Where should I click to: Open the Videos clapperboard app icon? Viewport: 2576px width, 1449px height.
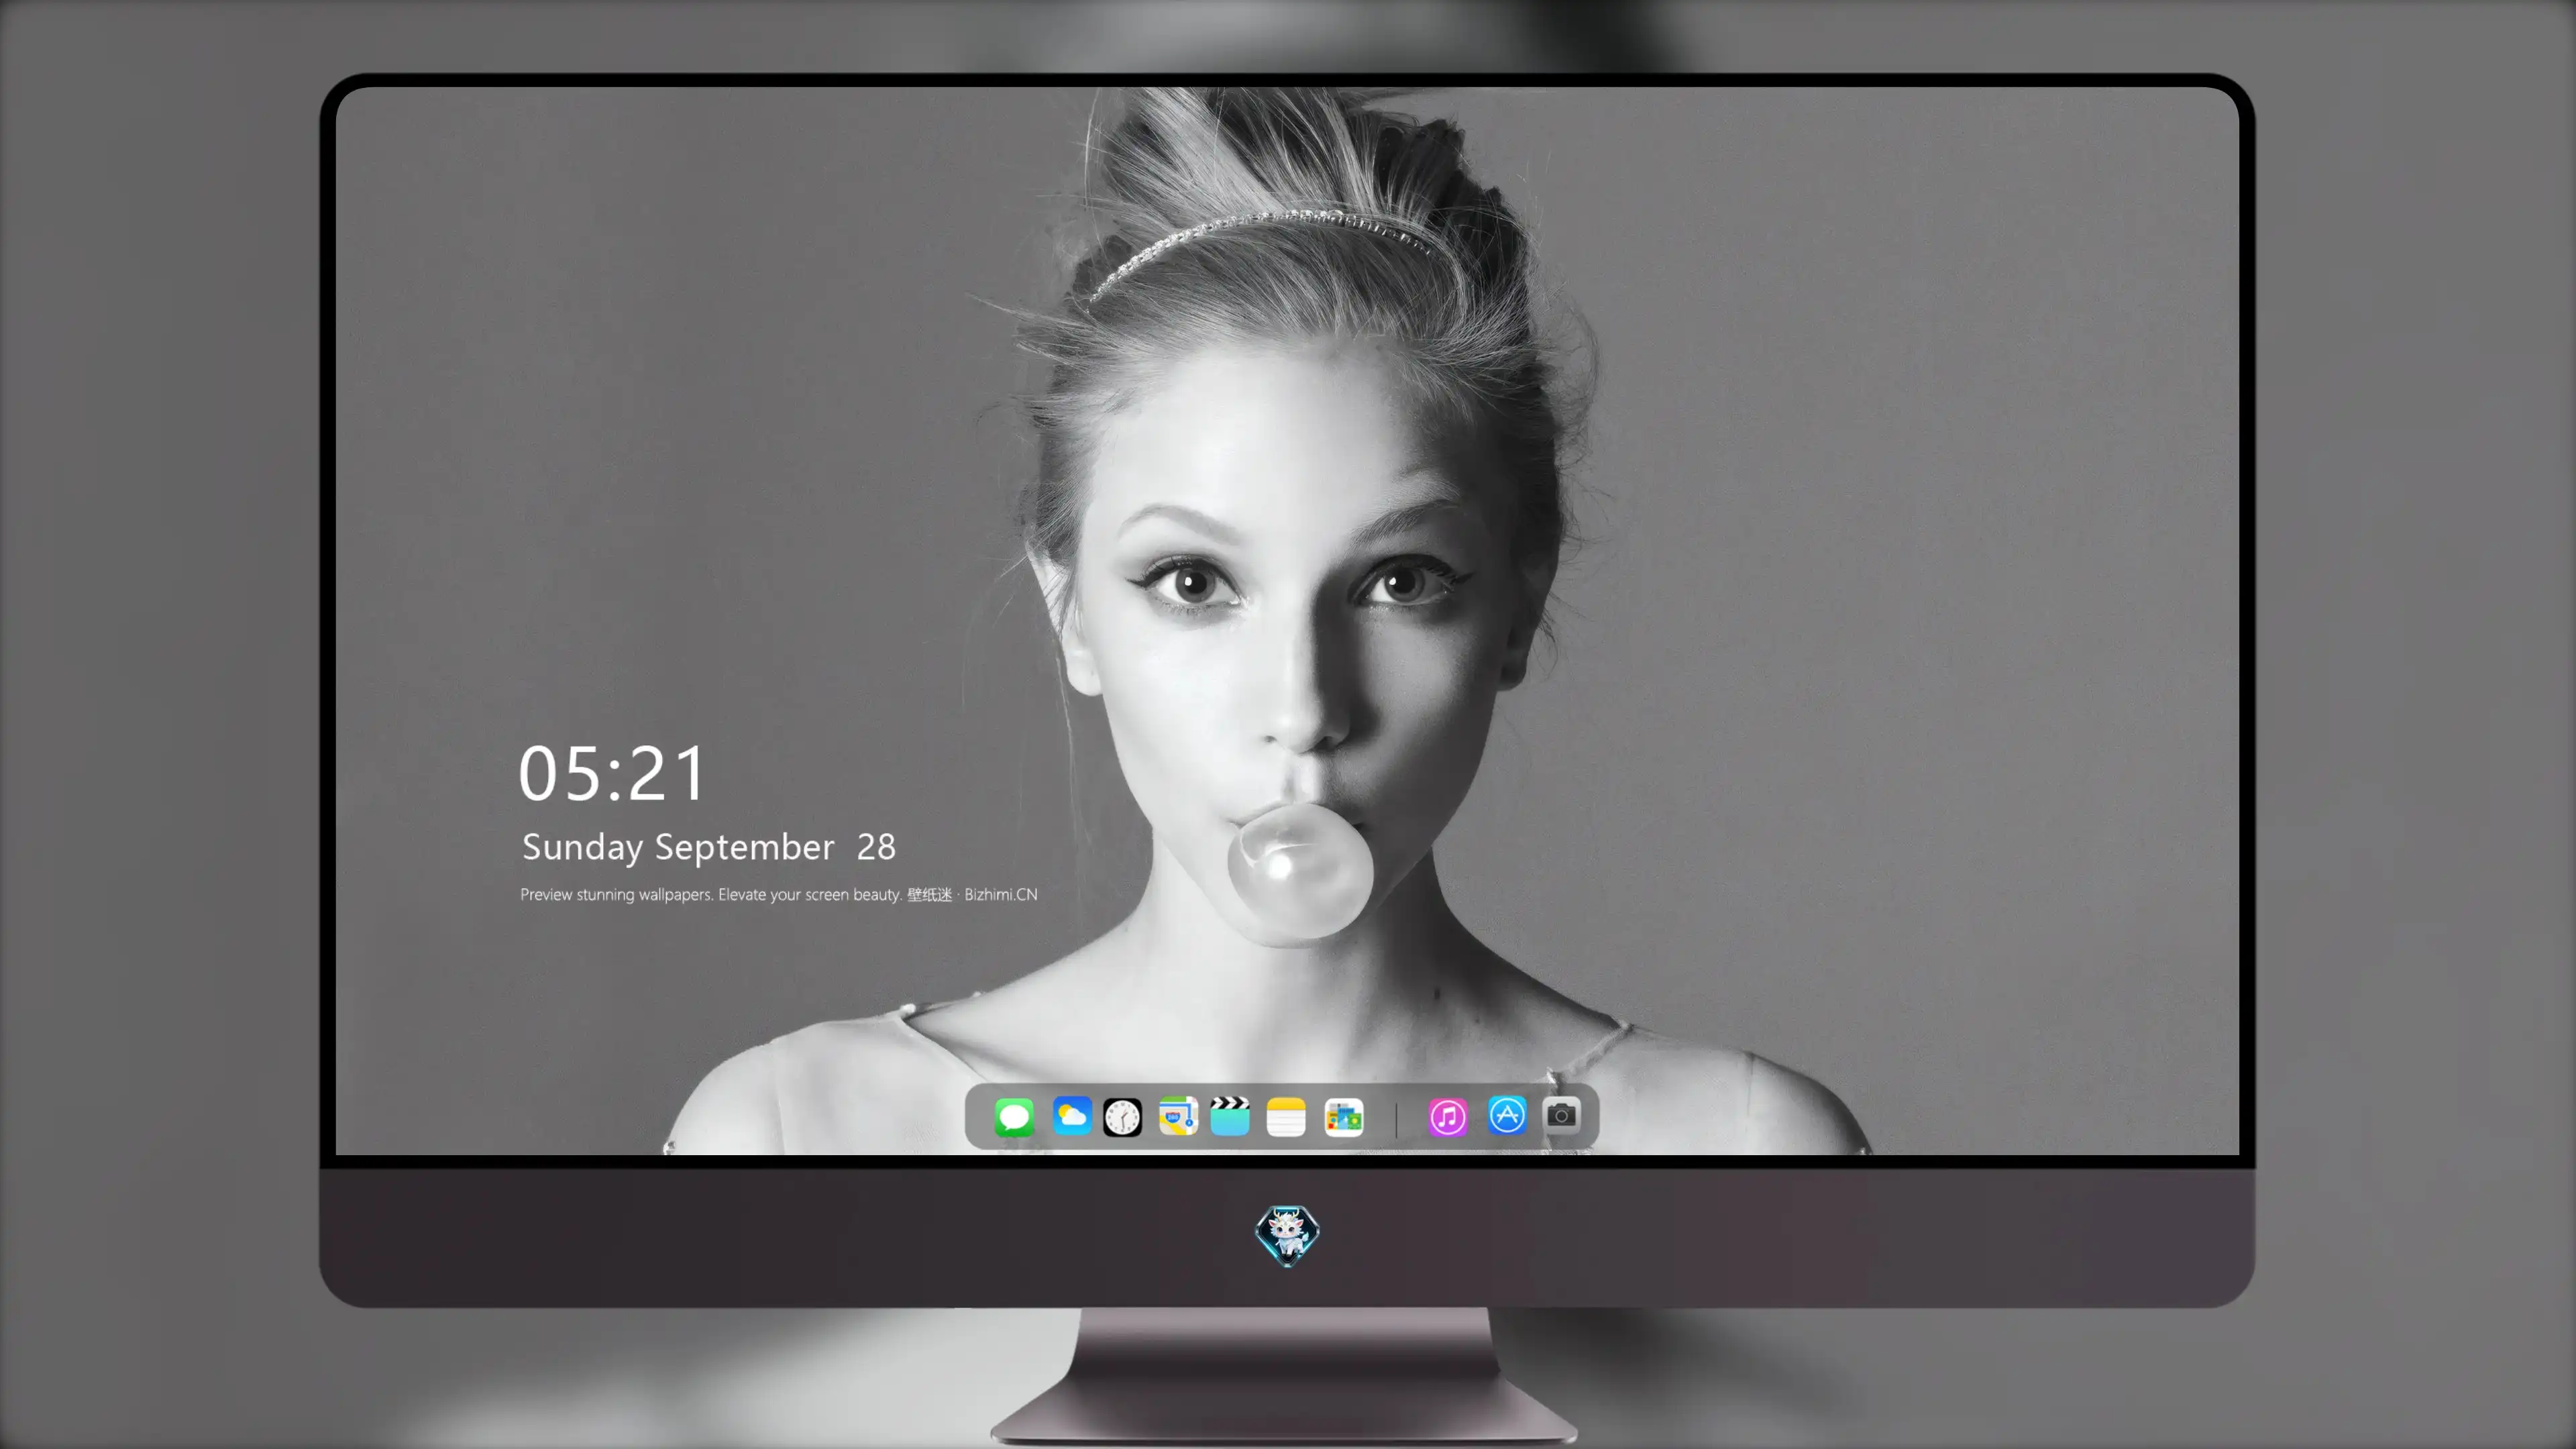(1230, 1116)
